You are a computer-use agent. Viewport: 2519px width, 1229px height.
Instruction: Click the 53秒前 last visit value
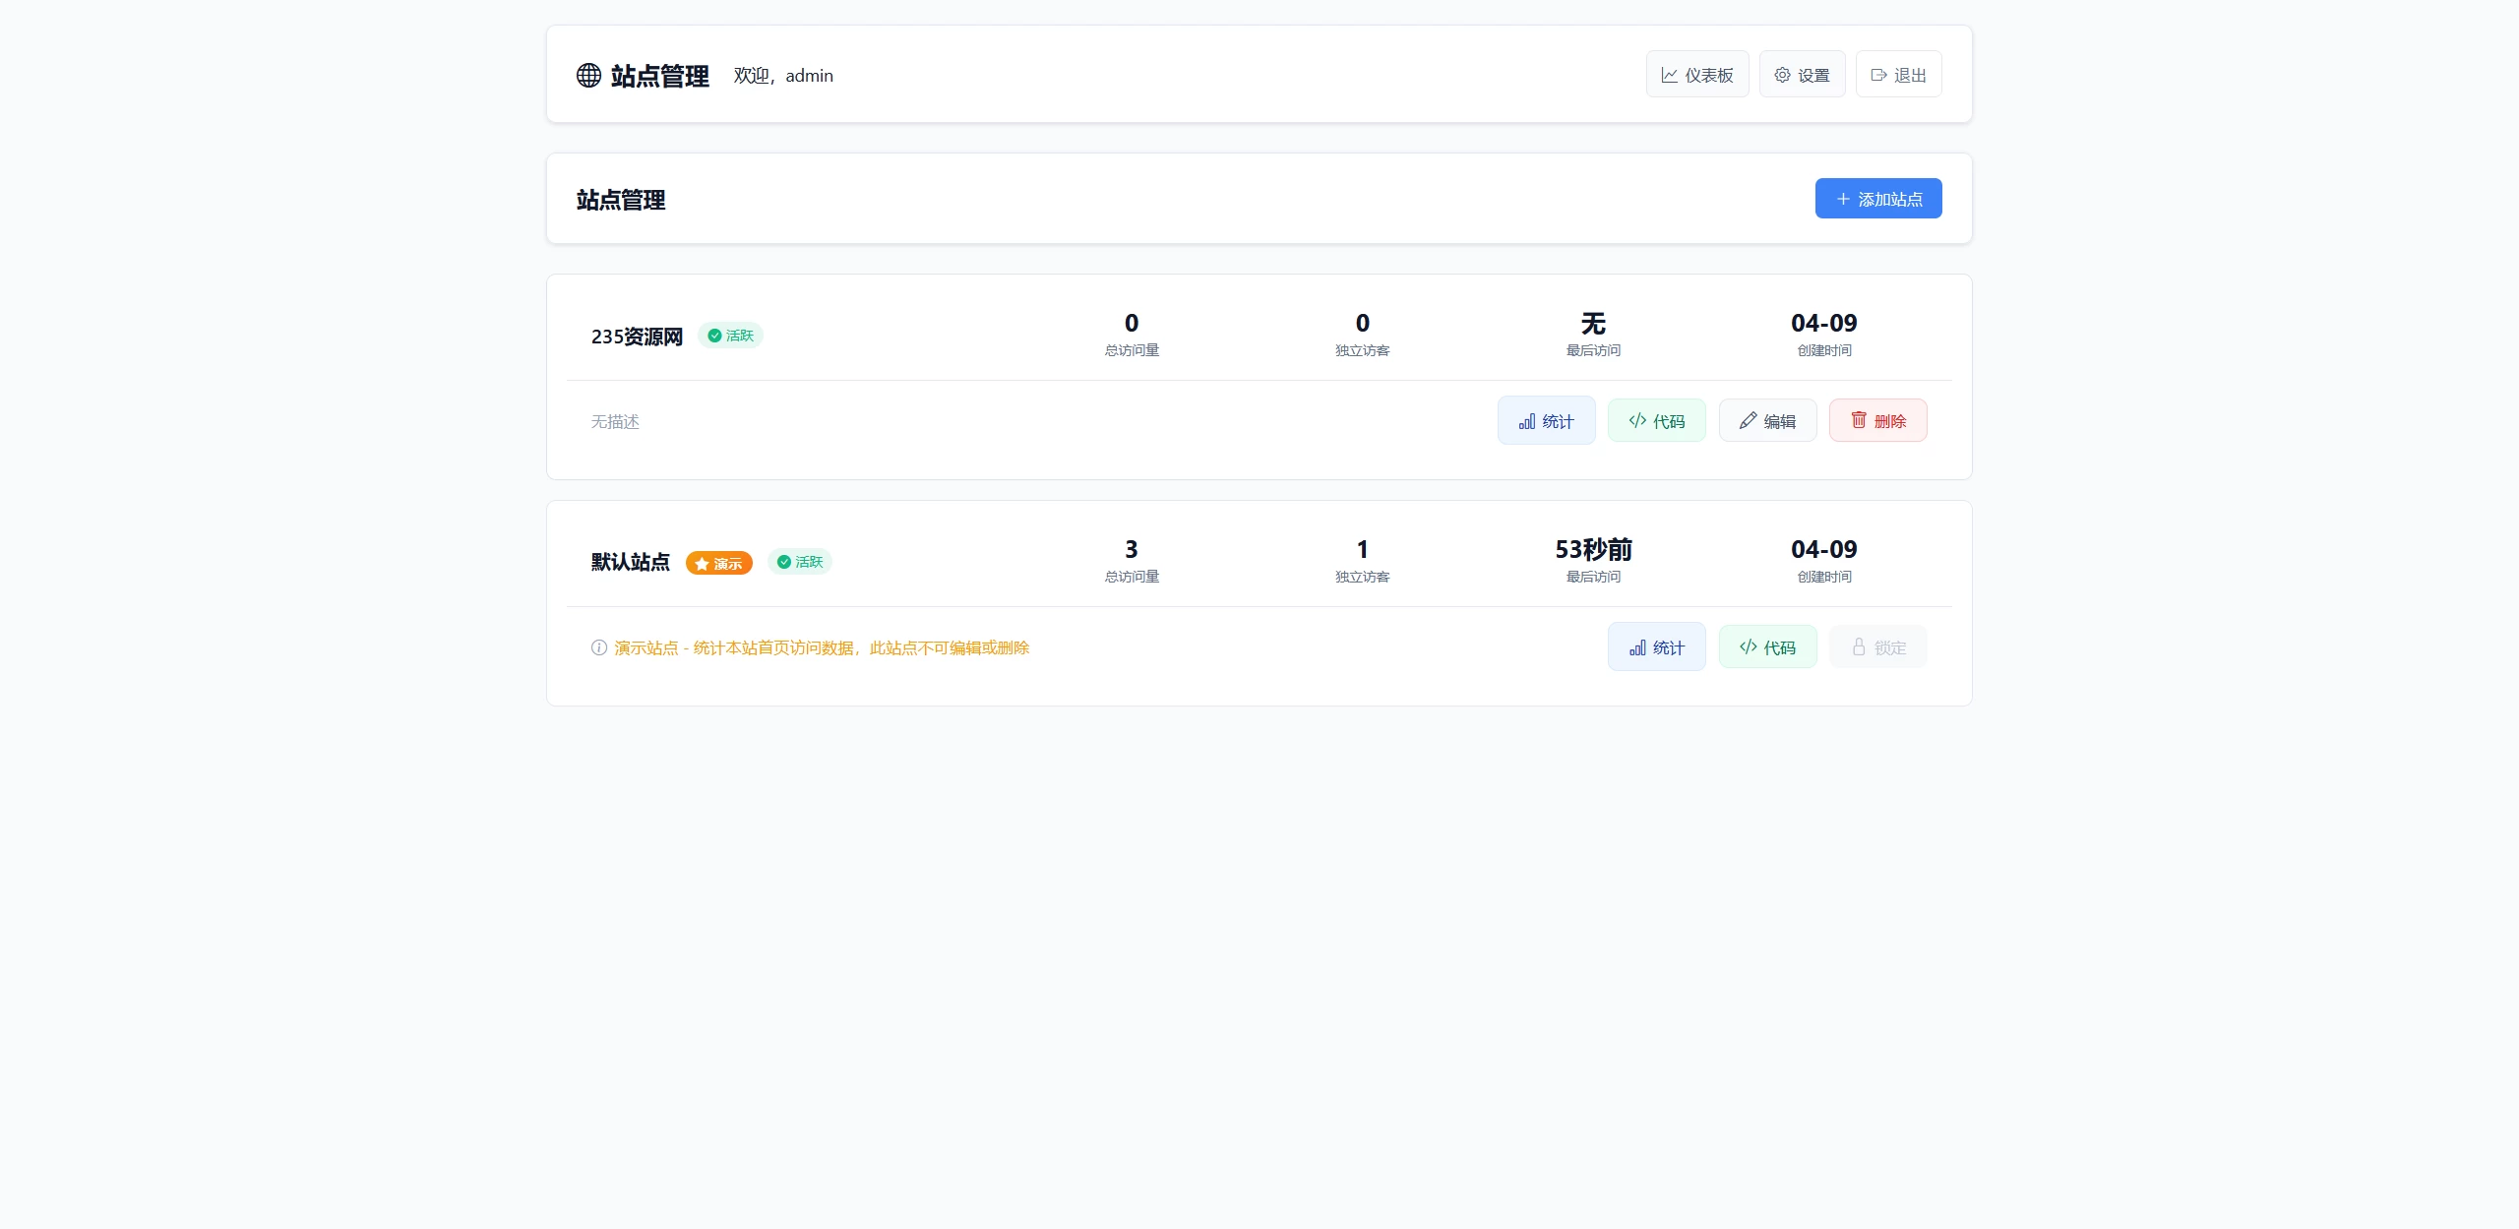(x=1593, y=550)
